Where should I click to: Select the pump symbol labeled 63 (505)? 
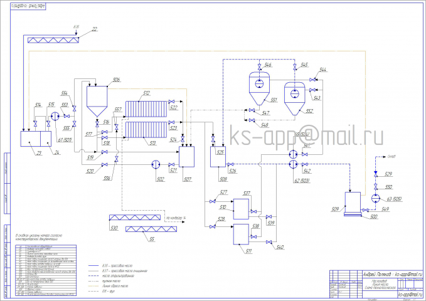tap(375, 198)
